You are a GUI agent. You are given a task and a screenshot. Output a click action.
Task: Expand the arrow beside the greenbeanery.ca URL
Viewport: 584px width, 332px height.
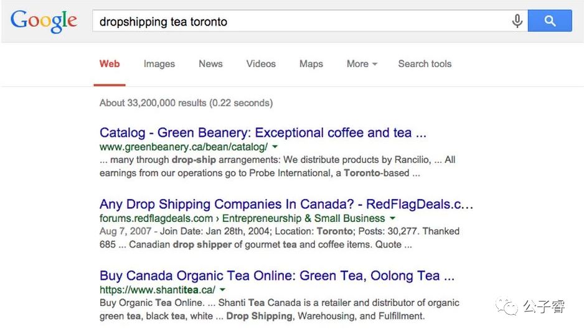275,147
